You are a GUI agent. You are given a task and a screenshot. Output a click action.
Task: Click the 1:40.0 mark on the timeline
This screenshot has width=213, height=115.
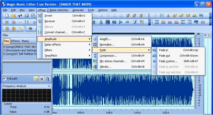coord(109,113)
